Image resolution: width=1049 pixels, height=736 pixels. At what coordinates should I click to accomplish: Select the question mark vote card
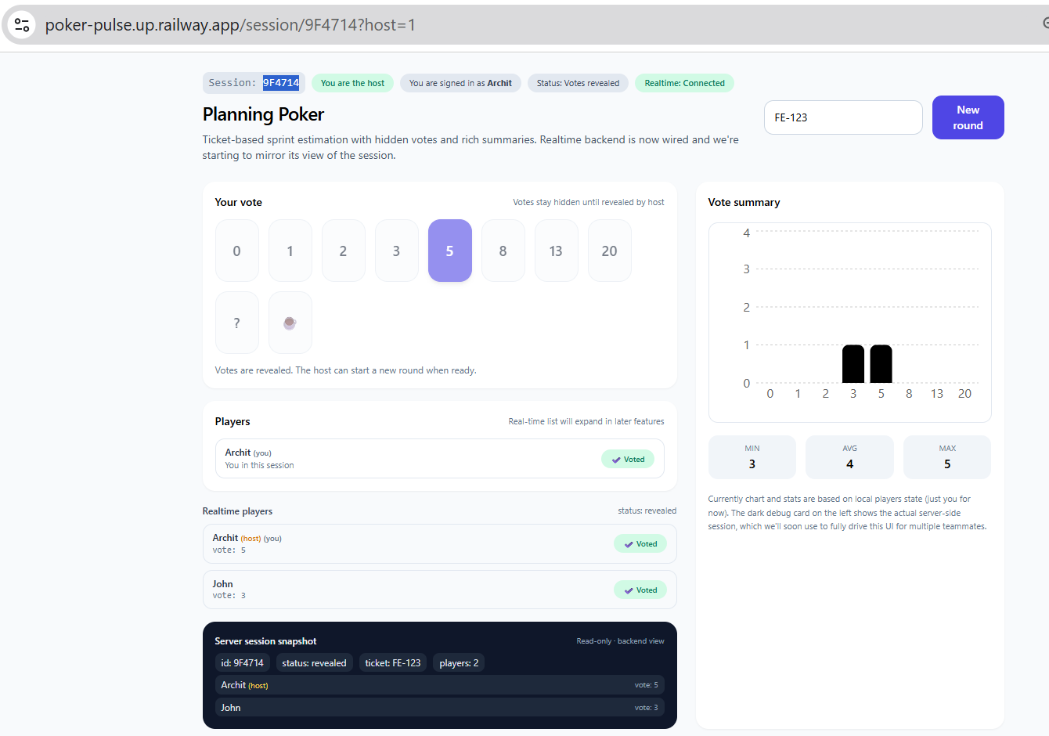coord(236,323)
